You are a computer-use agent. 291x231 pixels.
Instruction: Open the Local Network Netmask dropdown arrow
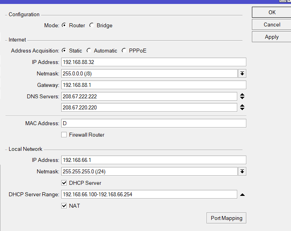coord(242,171)
